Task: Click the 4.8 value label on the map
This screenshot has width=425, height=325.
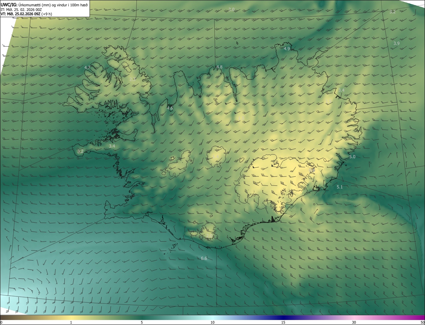Action: 219,67
